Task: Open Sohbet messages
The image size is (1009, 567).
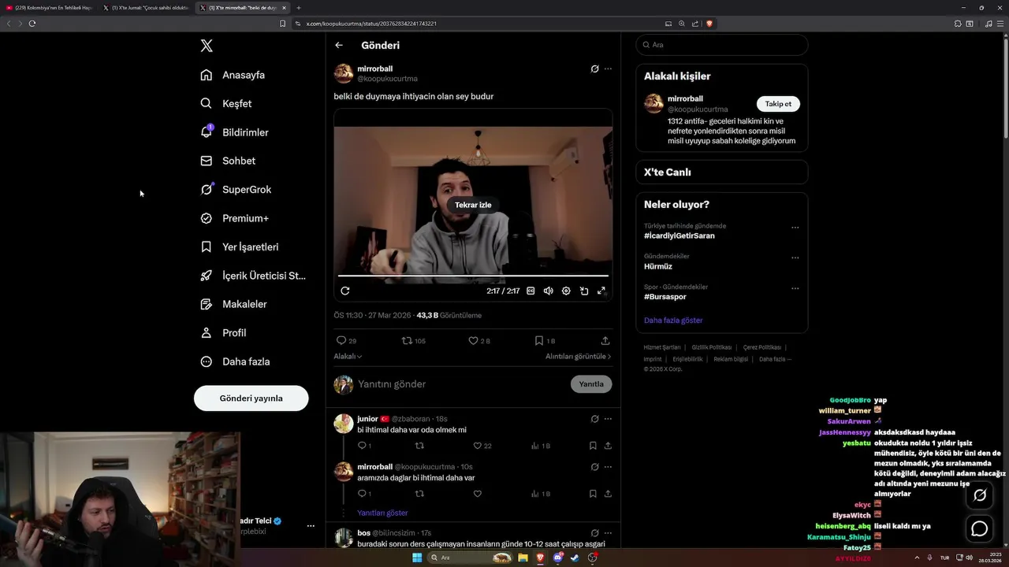Action: [228, 161]
